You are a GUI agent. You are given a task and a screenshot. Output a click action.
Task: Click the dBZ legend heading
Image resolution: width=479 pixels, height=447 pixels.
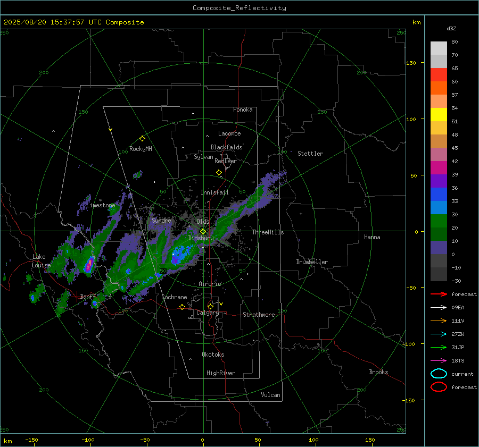451,28
